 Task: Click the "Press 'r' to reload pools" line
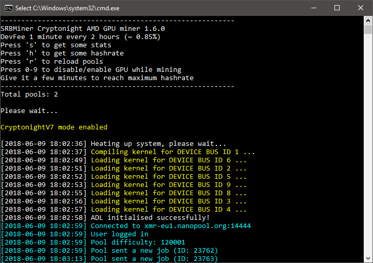(55, 62)
